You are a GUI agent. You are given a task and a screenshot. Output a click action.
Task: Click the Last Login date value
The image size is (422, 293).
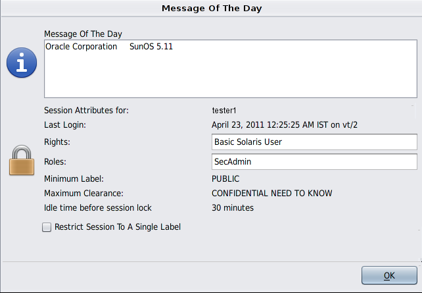(285, 125)
